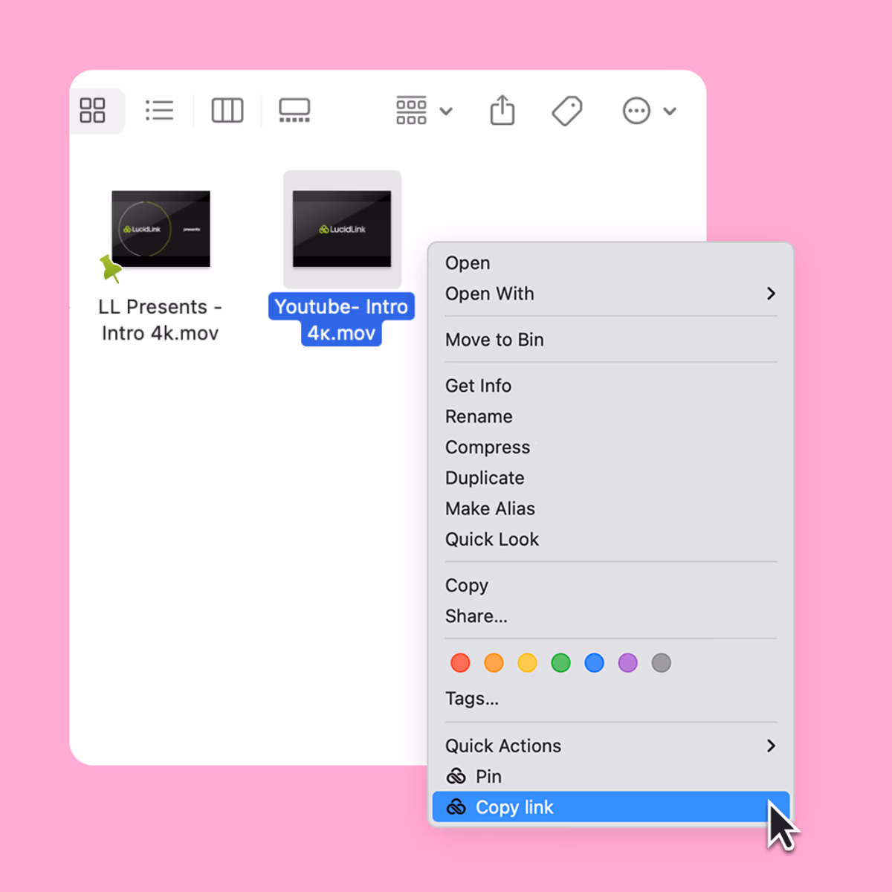
Task: Click the Tag toolbar icon
Action: click(567, 111)
